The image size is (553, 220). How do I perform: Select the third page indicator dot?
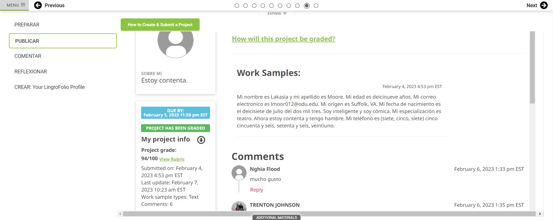pyautogui.click(x=254, y=5)
